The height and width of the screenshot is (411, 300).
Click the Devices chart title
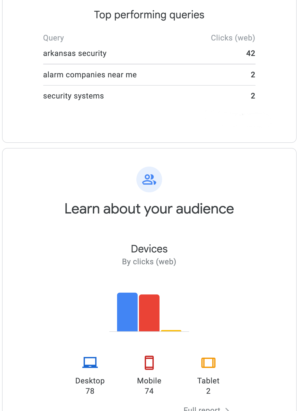click(x=149, y=249)
